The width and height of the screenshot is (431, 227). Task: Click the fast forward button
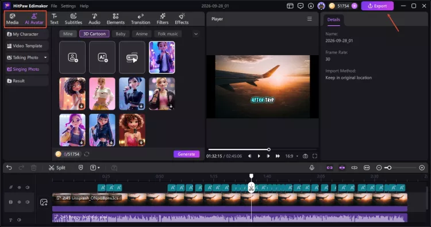tap(278, 156)
